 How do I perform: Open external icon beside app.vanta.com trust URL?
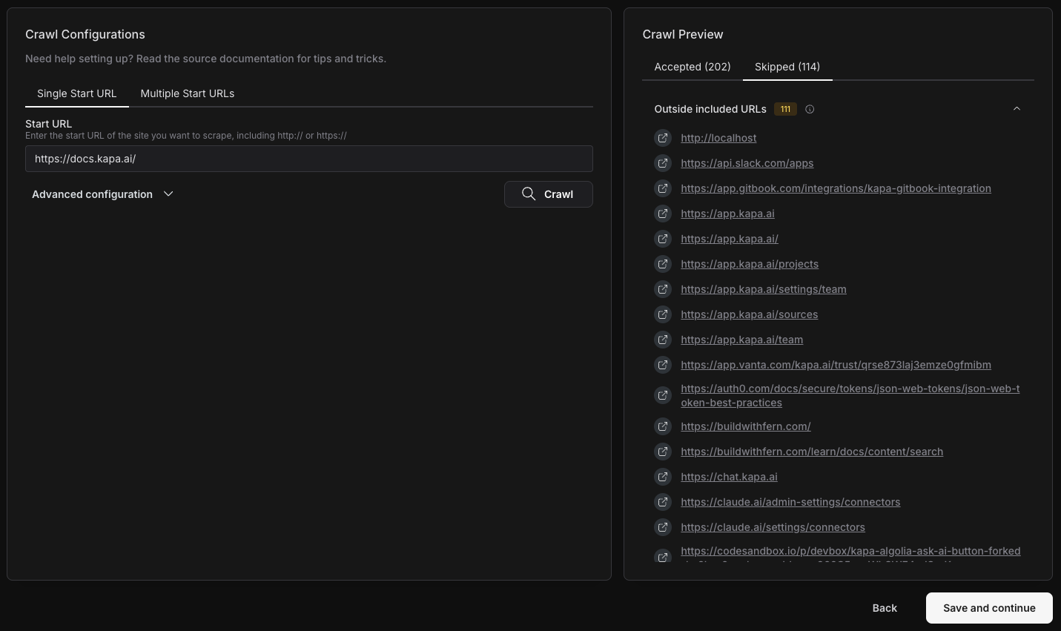[663, 365]
